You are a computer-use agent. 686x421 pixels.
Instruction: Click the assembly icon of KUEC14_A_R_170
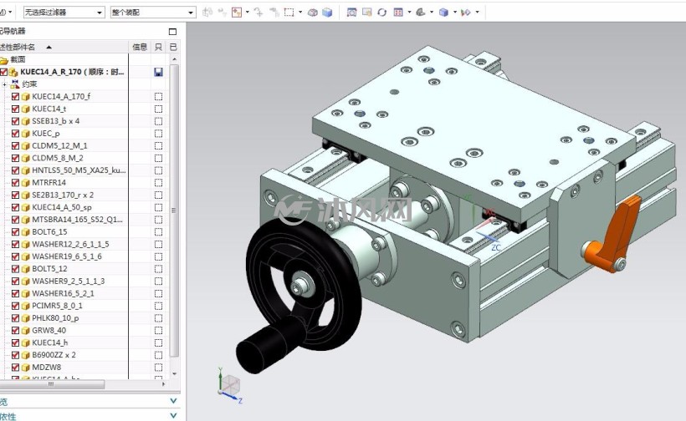(x=13, y=72)
